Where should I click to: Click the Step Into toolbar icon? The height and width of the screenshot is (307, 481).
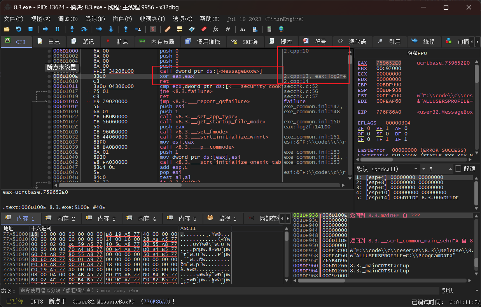72,29
